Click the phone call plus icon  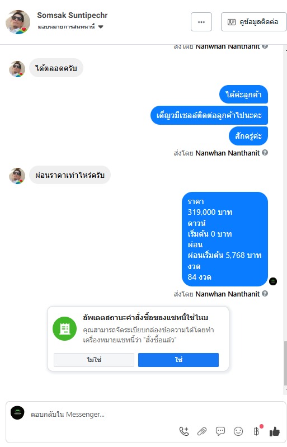click(x=184, y=431)
